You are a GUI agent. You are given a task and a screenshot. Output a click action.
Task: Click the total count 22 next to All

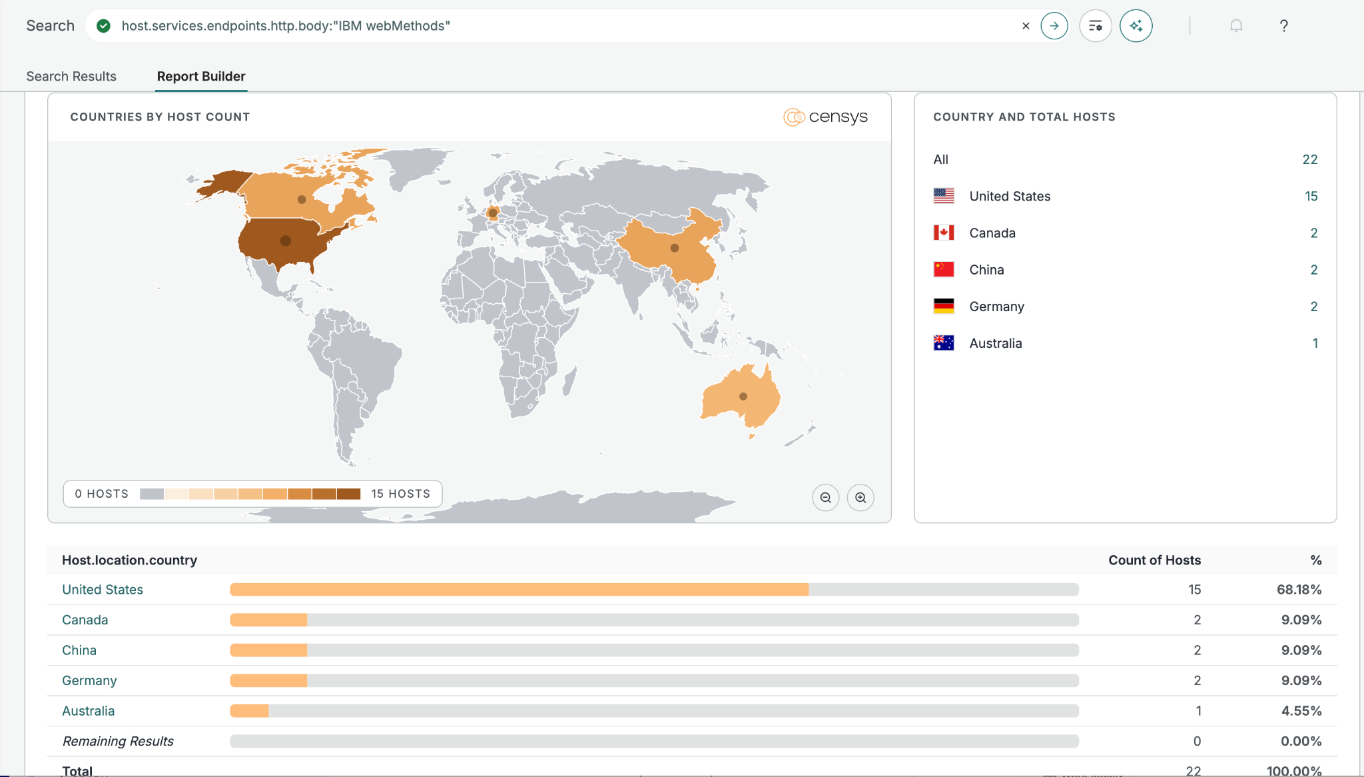(x=1310, y=159)
